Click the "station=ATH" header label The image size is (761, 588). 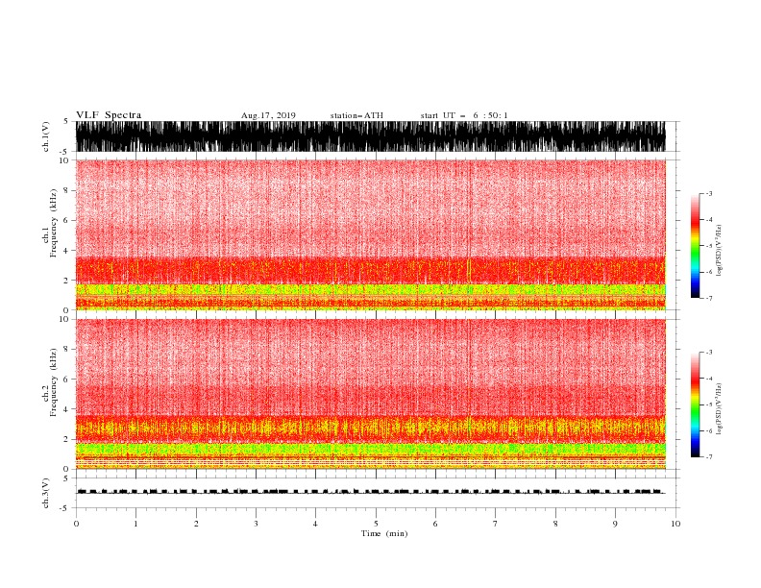coord(356,115)
